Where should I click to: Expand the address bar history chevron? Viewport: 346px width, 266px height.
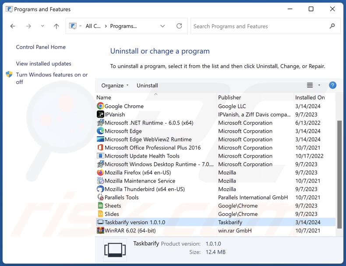point(162,26)
